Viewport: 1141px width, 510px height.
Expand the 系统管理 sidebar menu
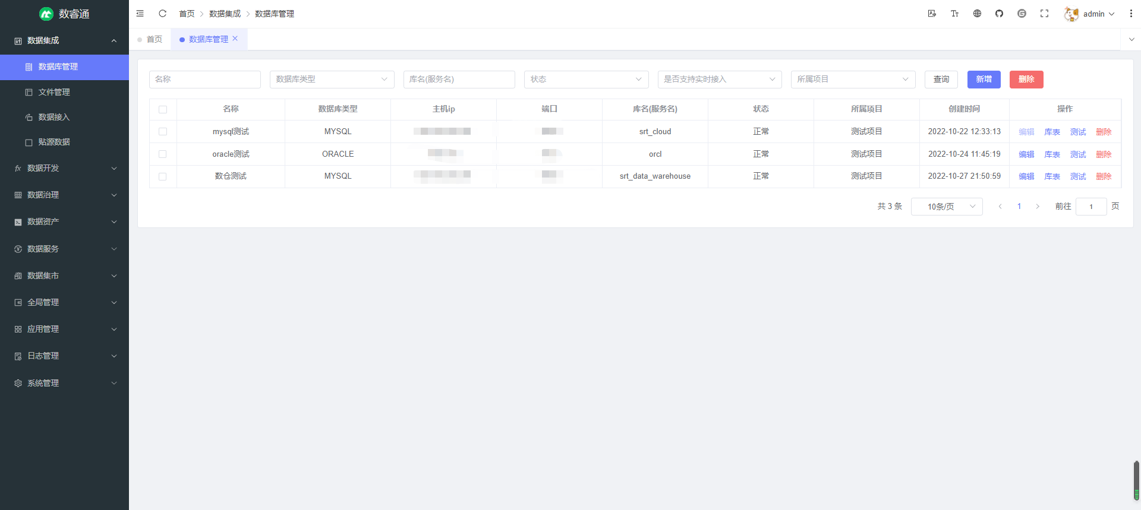tap(64, 383)
